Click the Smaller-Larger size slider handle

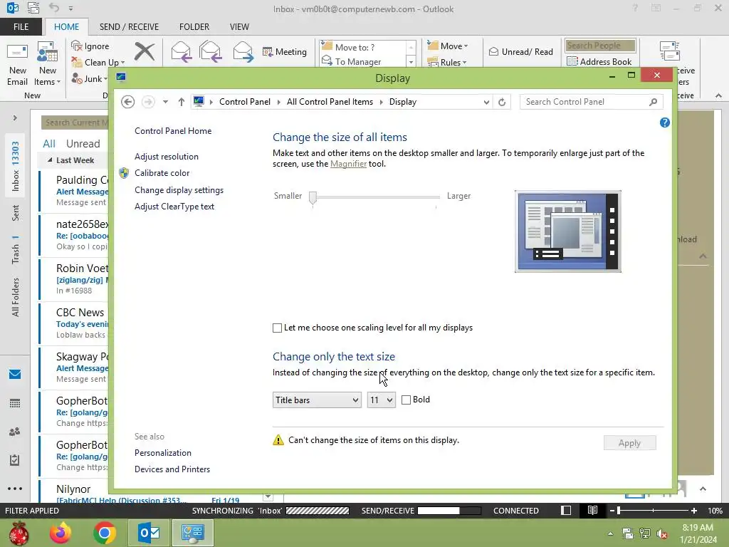(313, 198)
